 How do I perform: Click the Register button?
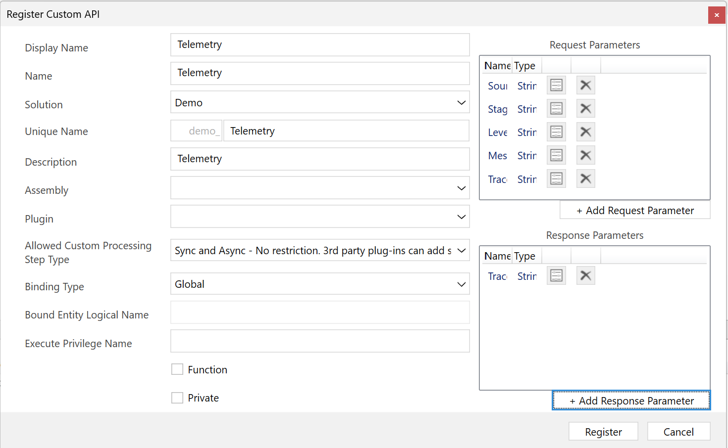point(603,431)
